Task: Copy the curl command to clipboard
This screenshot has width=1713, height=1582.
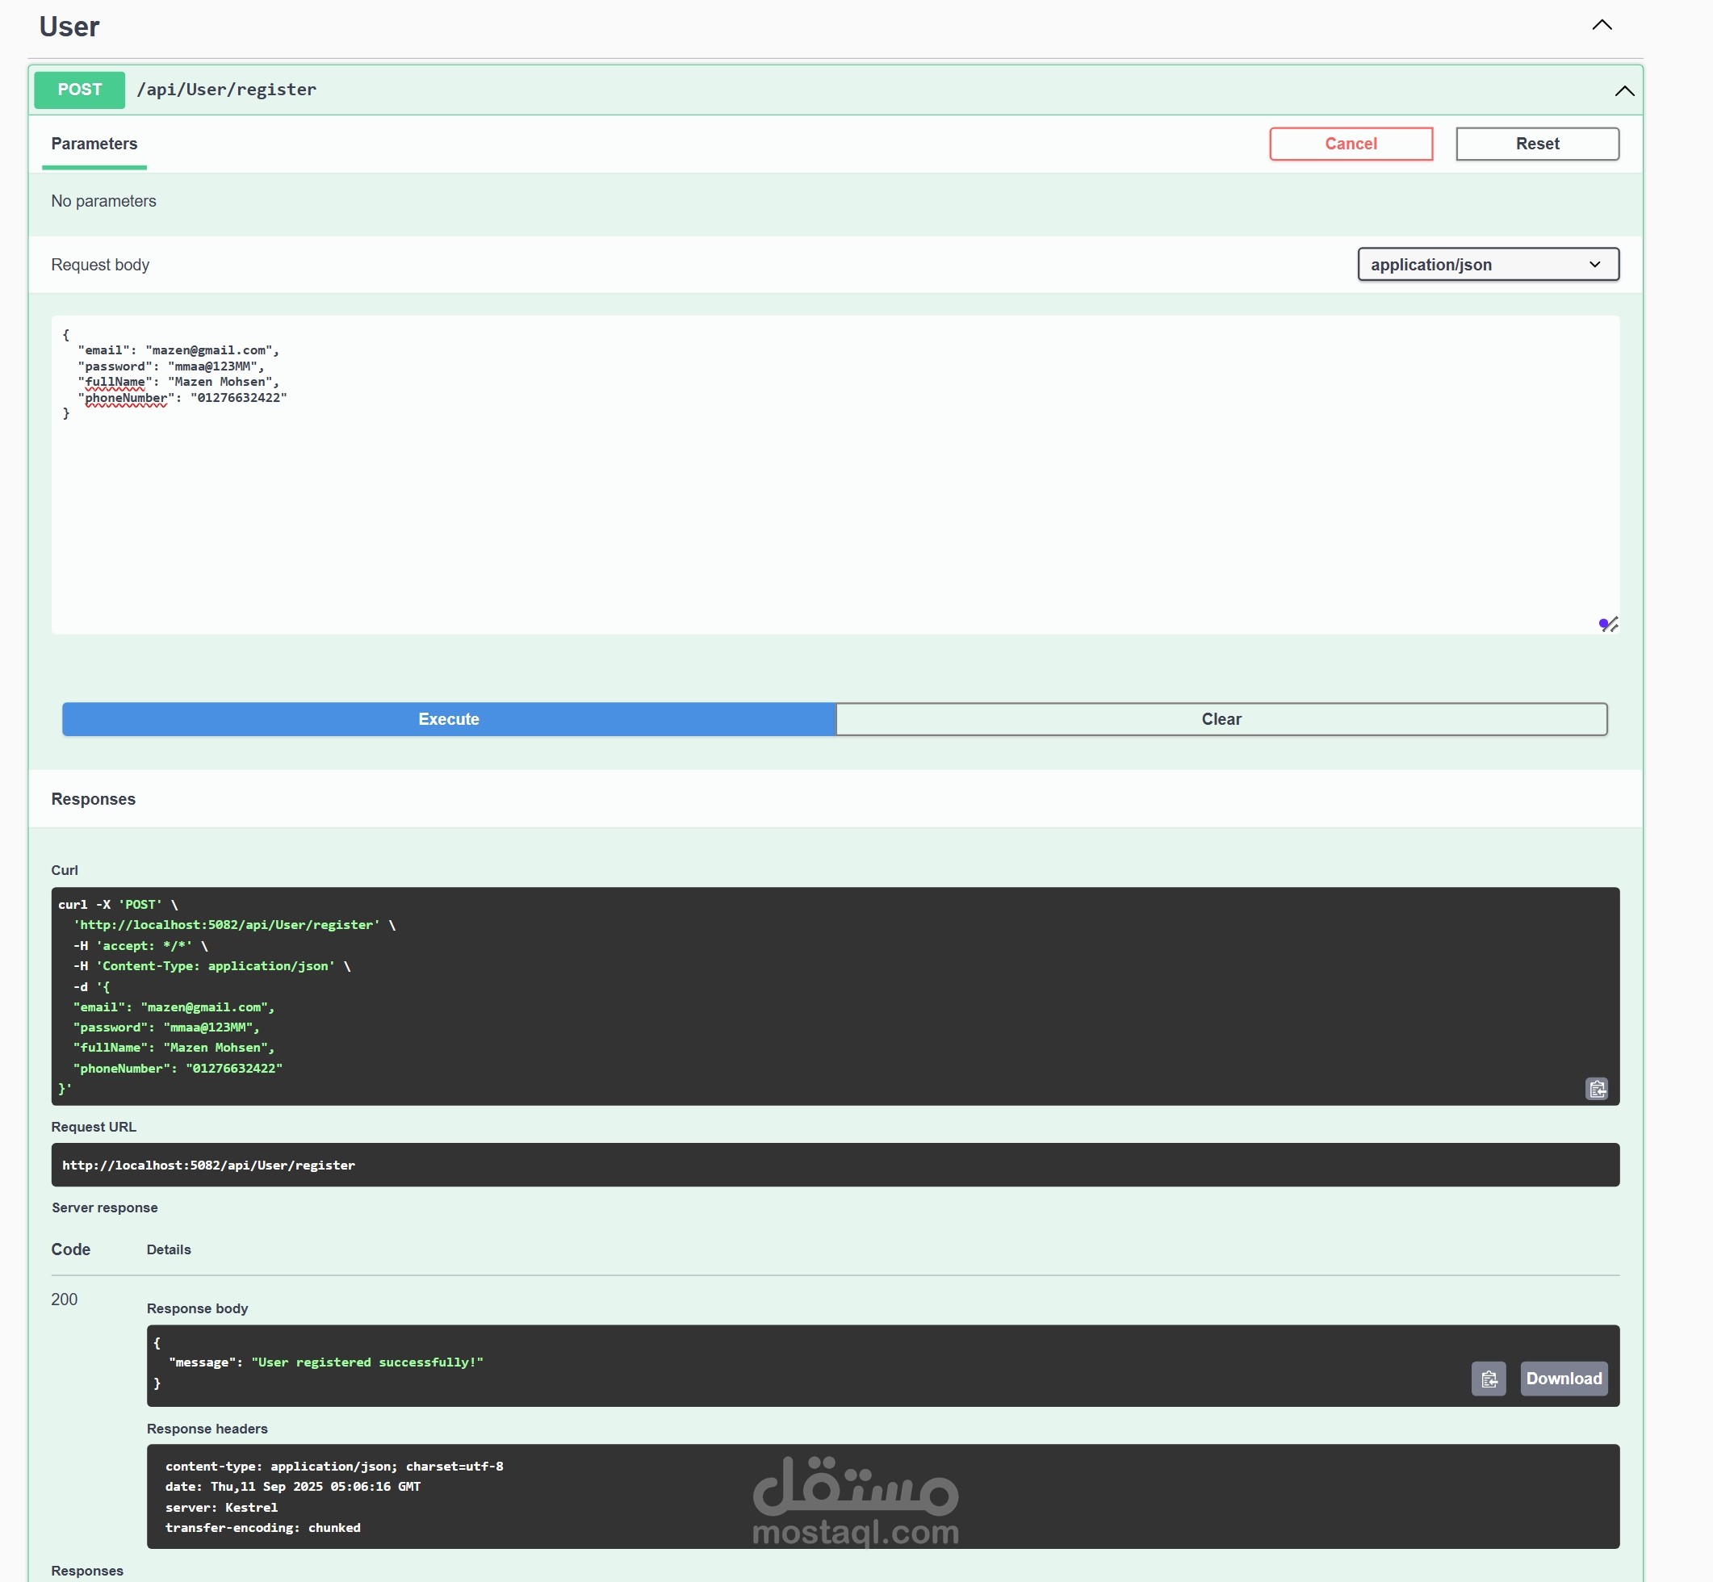Action: [1596, 1088]
